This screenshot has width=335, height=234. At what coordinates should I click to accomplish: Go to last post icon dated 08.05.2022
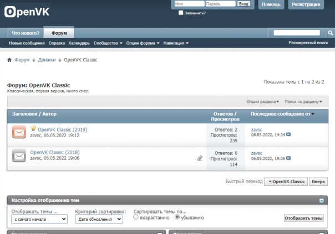coord(288,134)
